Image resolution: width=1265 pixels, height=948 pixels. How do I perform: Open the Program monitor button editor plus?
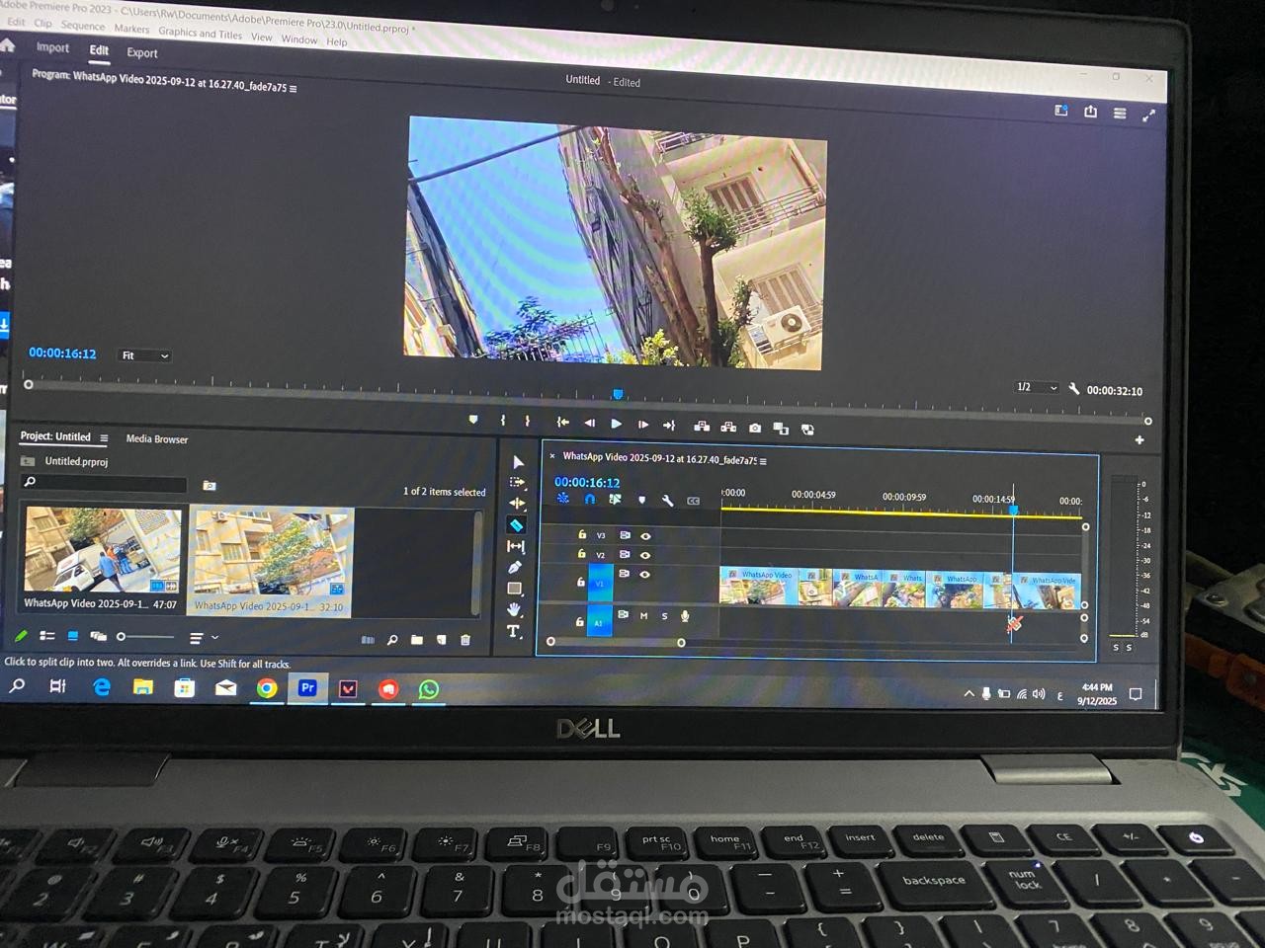(1139, 440)
